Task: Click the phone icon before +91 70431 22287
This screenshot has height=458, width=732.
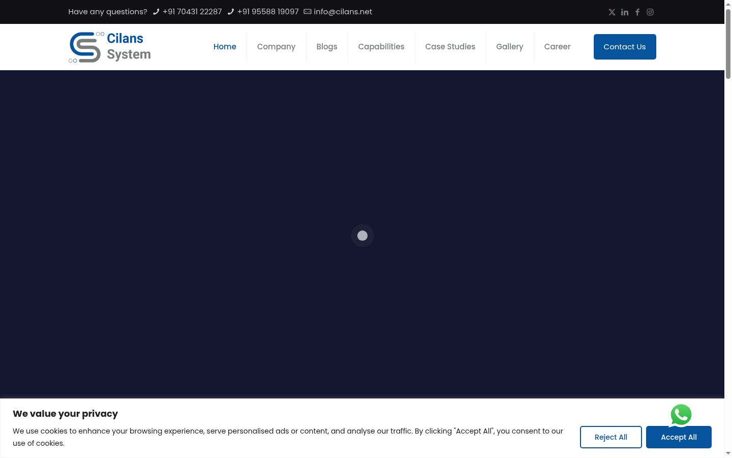Action: pos(156,12)
